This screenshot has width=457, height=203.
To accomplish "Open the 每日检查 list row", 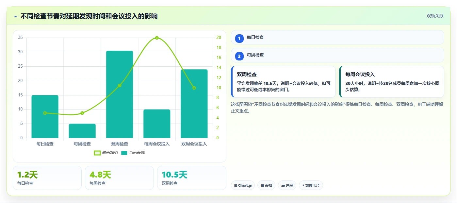I will click(337, 37).
